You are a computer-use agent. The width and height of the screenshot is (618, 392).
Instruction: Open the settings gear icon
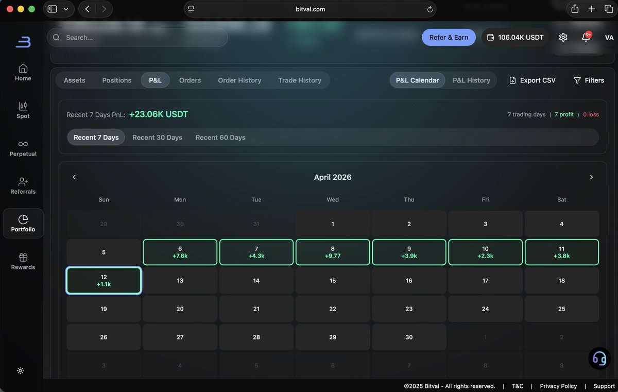[563, 38]
